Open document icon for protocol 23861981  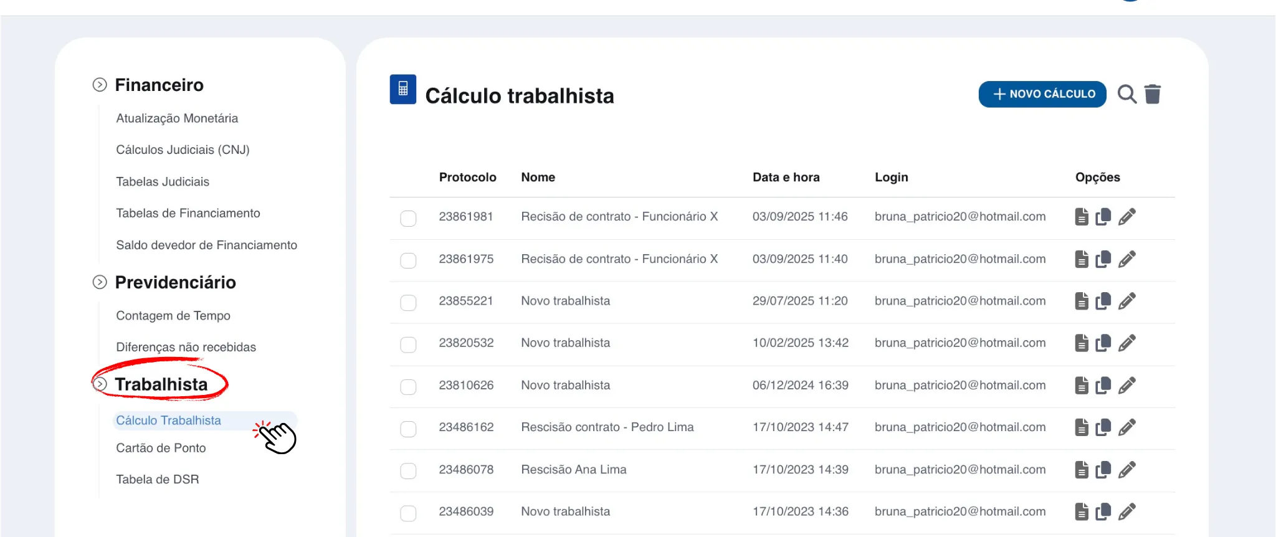click(1082, 217)
